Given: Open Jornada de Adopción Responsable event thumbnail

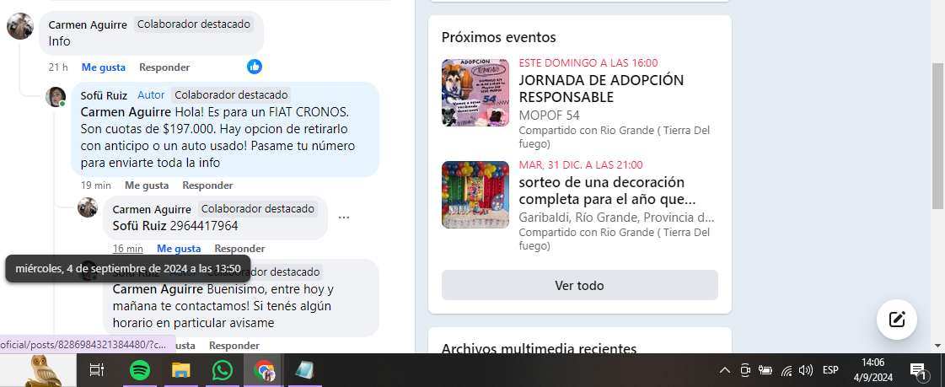Looking at the screenshot, I should click(x=475, y=92).
